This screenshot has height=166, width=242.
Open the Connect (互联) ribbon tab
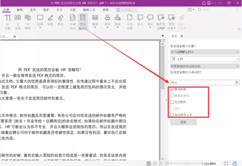(x=73, y=10)
